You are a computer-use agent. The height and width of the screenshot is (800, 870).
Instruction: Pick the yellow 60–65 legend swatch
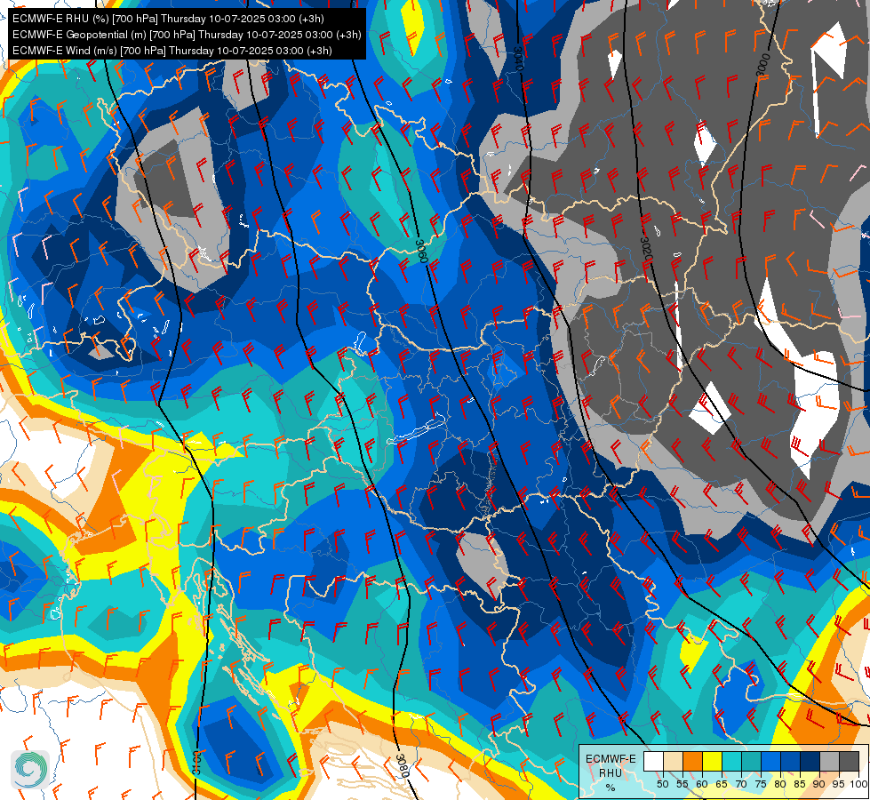click(713, 761)
